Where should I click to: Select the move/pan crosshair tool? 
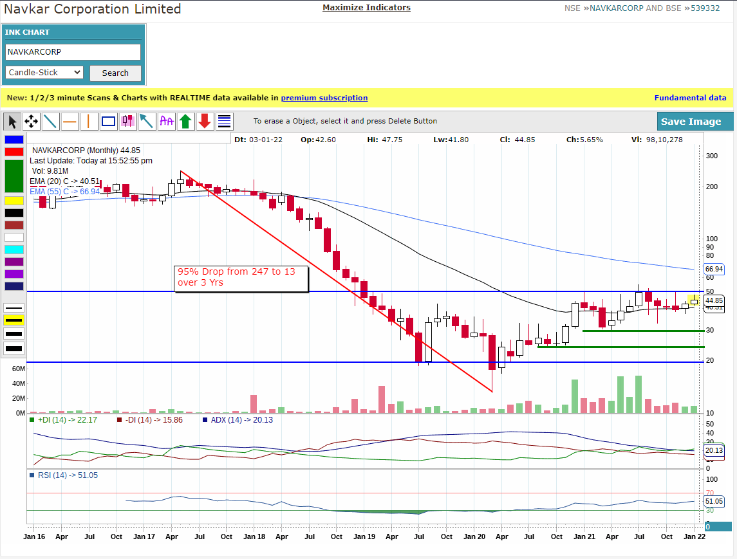point(32,122)
